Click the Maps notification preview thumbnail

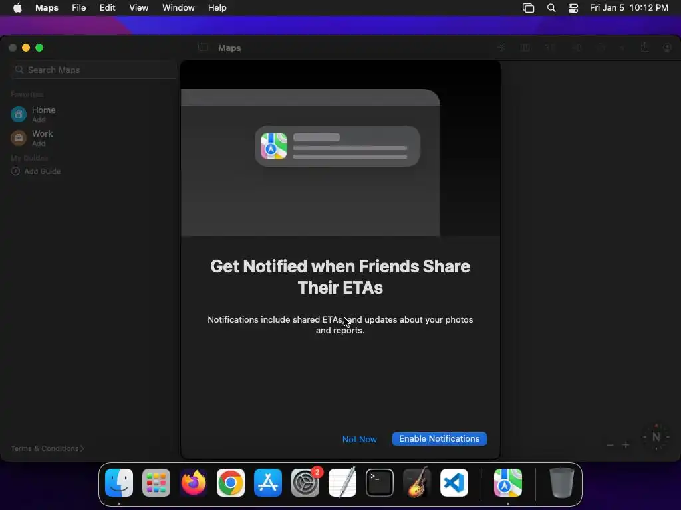coord(337,146)
